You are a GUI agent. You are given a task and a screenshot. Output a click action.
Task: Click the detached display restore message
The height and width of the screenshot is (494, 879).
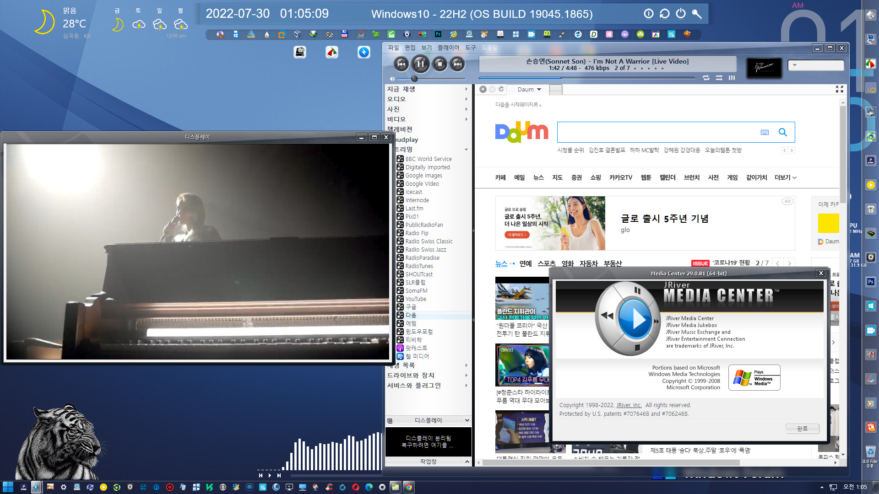(428, 441)
